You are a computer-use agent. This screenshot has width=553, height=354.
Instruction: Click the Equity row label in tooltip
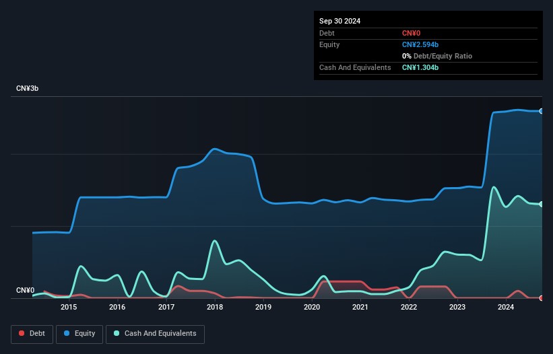point(329,44)
